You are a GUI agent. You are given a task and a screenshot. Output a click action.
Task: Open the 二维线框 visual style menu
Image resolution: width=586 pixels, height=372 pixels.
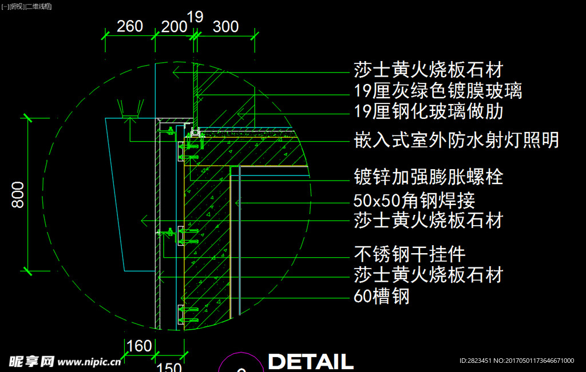(x=38, y=6)
